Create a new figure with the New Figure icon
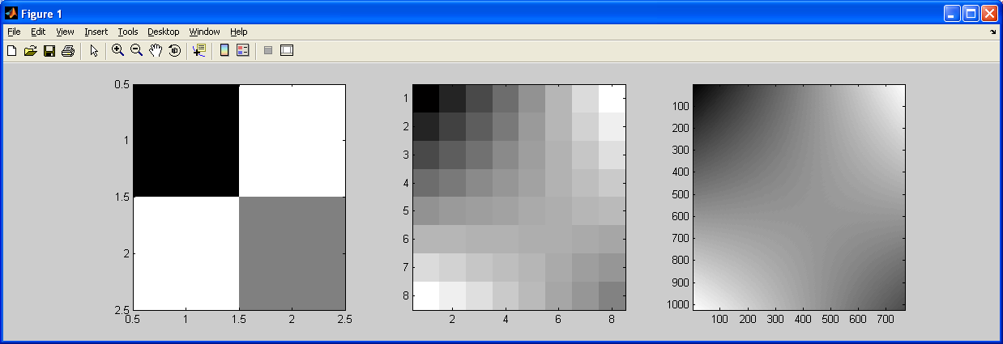 [11, 51]
